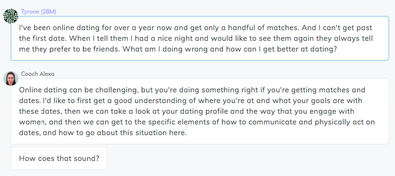Click the line beginning "these dates, then we can"
Screen dimensions: 395x176
(x=187, y=111)
